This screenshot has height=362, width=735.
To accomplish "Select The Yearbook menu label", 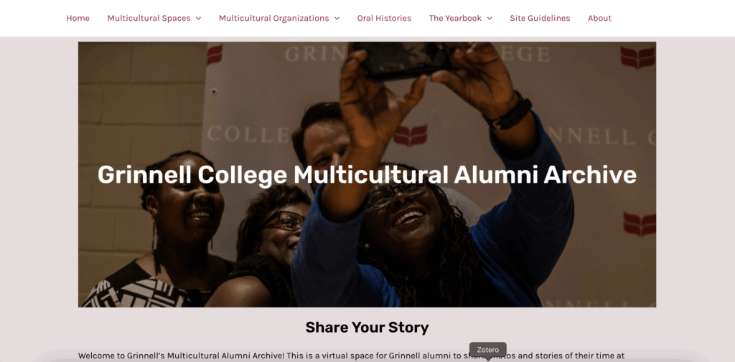I will pyautogui.click(x=455, y=18).
